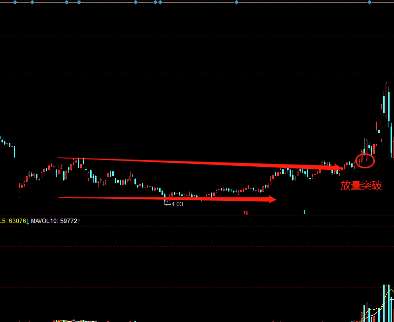
Task: Click the yellow 63076 volume average value
Action: (x=18, y=221)
